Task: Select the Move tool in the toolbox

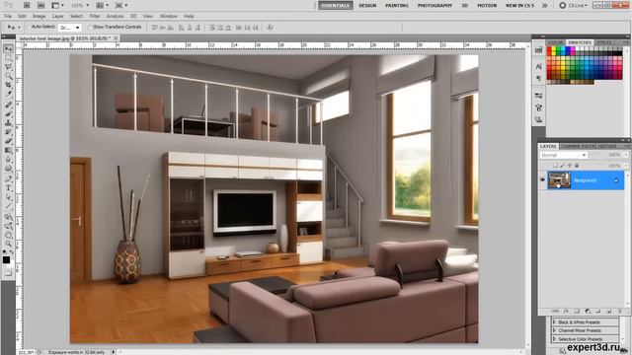Action: coord(8,48)
